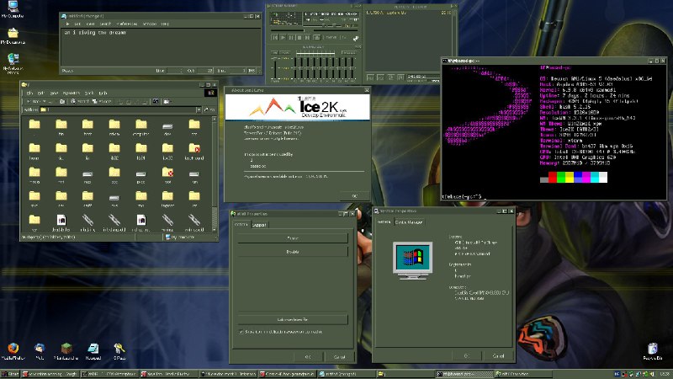
Task: Open the file manager's File menu
Action: click(x=29, y=93)
